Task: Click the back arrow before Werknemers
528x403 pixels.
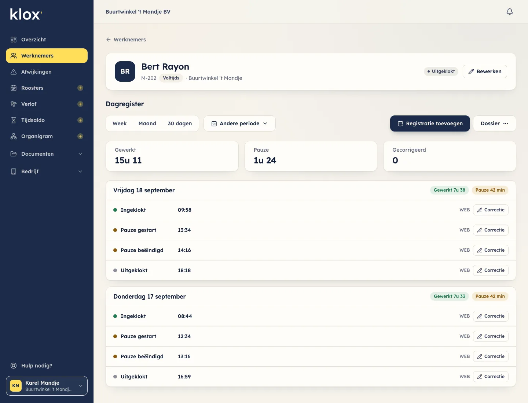Action: pos(109,40)
